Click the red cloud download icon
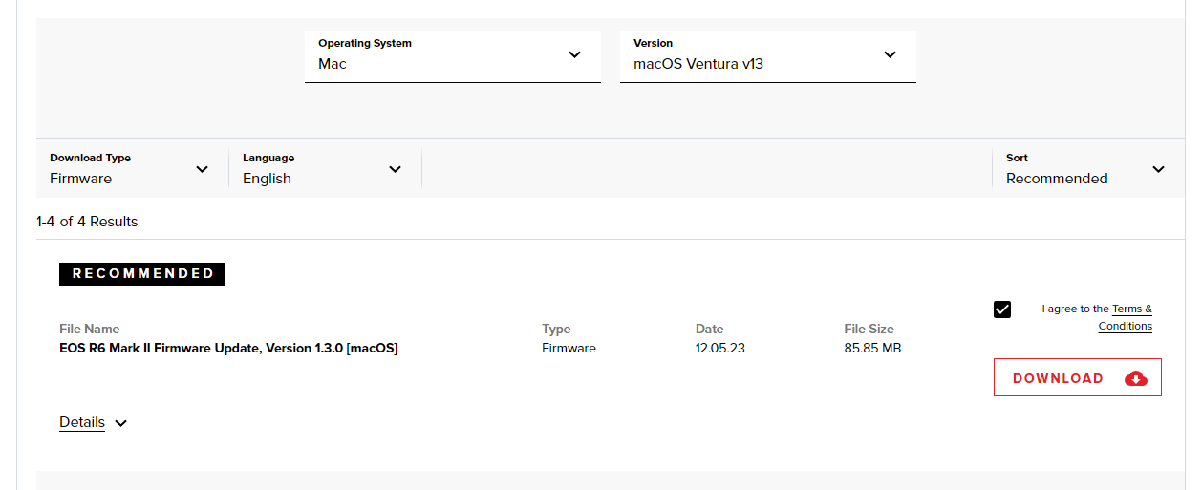The width and height of the screenshot is (1202, 490). point(1135,378)
